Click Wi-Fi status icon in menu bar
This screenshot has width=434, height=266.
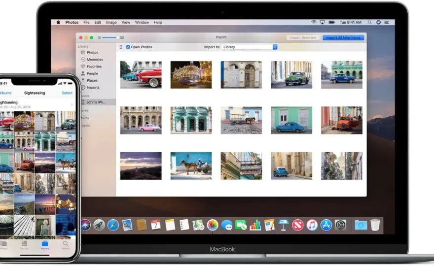(314, 22)
